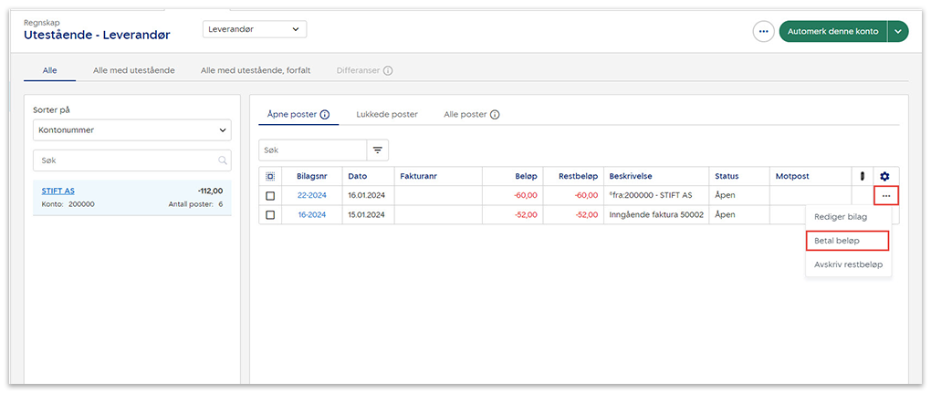The width and height of the screenshot is (931, 393).
Task: Click the attachment column header icon
Action: point(862,176)
